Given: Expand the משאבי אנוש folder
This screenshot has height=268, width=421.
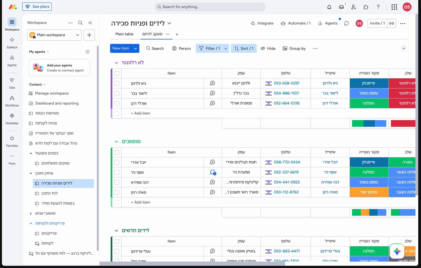Looking at the screenshot, I should pos(31,213).
